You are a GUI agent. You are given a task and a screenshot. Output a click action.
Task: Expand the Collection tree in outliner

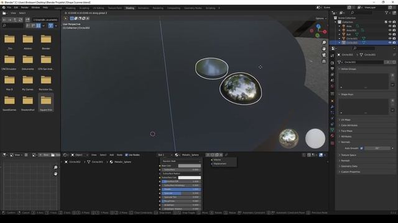click(336, 22)
